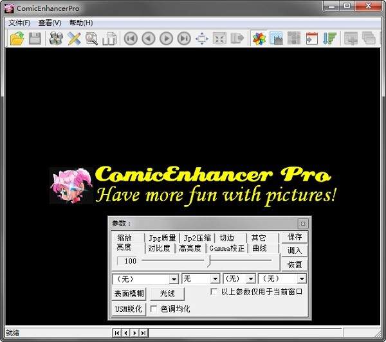Click the batch cubes toolbar icon
Image resolution: width=386 pixels, height=342 pixels.
tap(56, 39)
